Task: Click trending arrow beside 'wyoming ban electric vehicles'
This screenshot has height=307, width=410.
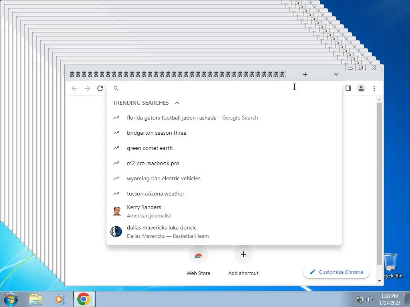Action: [116, 178]
